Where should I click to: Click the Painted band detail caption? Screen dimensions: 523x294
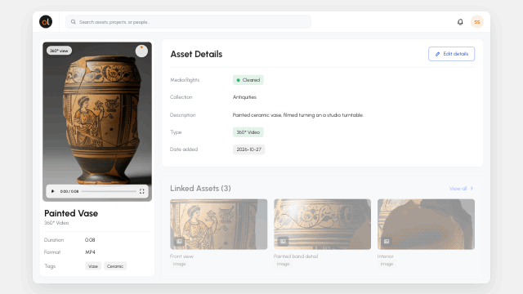pyautogui.click(x=296, y=256)
